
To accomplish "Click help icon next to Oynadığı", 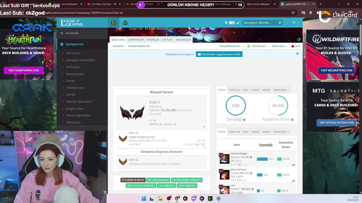I will (x=244, y=120).
